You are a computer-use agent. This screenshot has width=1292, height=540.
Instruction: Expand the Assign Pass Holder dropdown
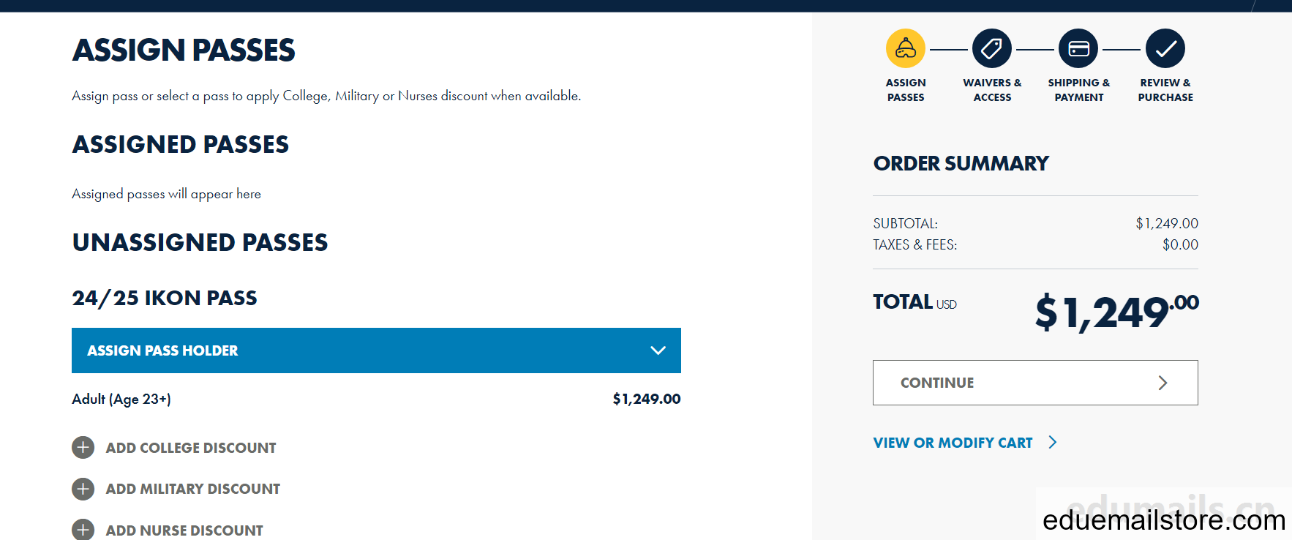[376, 350]
